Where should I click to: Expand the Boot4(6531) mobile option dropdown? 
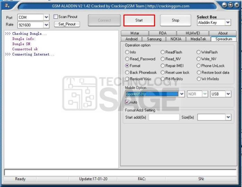pos(181,94)
